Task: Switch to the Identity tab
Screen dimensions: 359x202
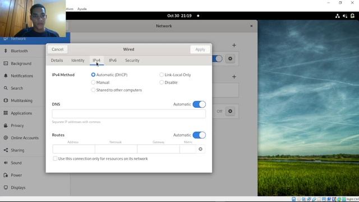Action: pyautogui.click(x=78, y=61)
